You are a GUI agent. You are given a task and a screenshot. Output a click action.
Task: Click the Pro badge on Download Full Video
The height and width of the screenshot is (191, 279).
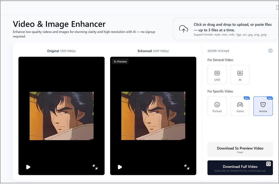tap(268, 164)
